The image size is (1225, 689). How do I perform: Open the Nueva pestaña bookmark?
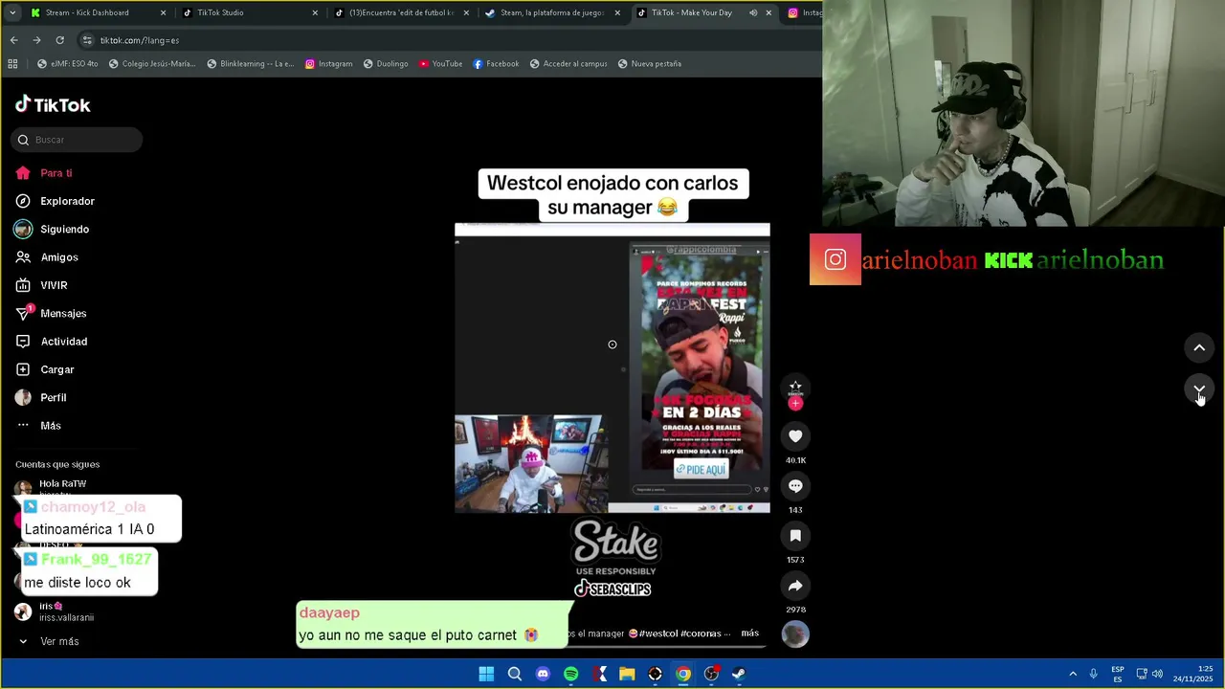click(650, 63)
